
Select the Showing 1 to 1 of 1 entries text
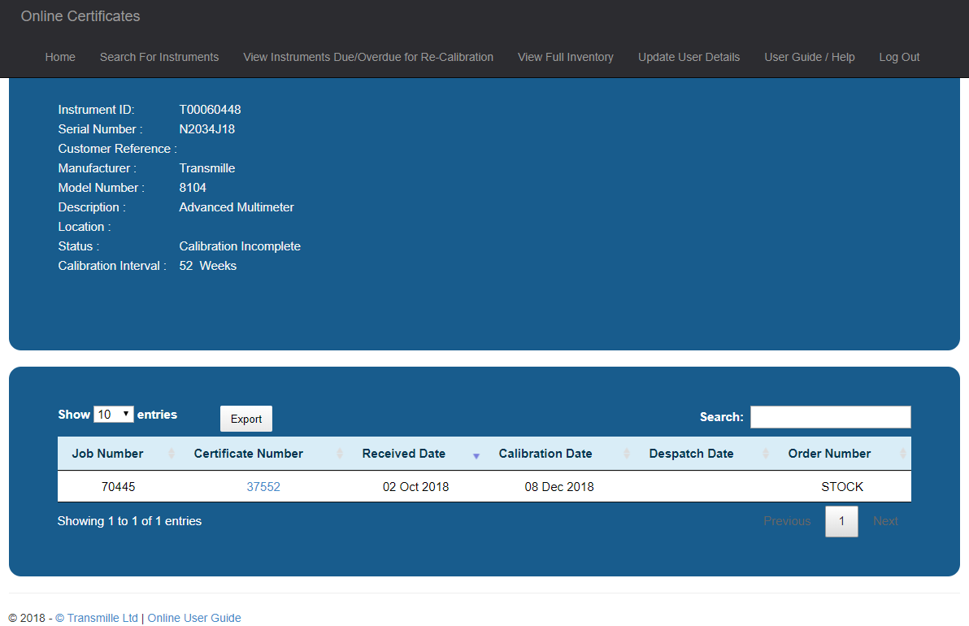[x=130, y=521]
